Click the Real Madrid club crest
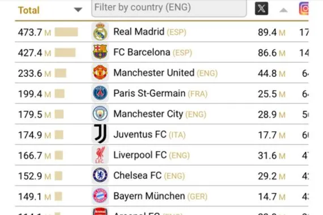Viewport: 323px width, 215px height. (x=100, y=32)
